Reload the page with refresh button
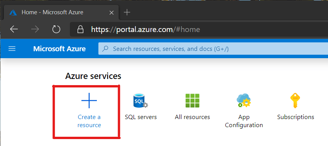 (x=56, y=29)
